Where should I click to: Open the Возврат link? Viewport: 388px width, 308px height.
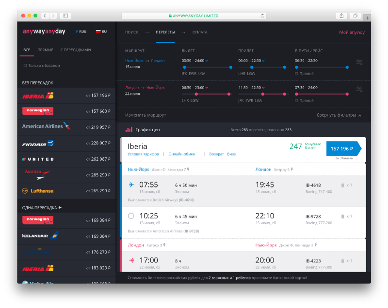(x=216, y=154)
